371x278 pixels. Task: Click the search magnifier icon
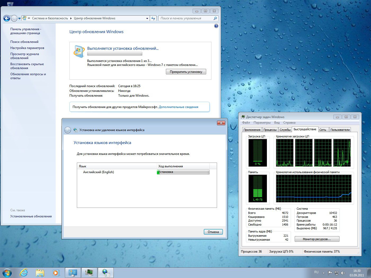point(215,18)
